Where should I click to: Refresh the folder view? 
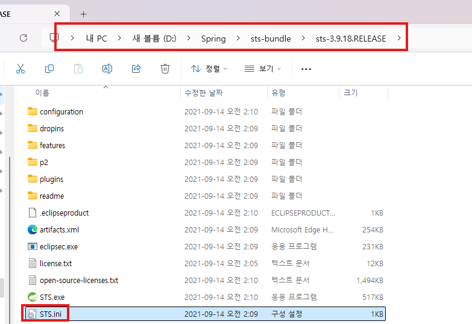point(24,38)
